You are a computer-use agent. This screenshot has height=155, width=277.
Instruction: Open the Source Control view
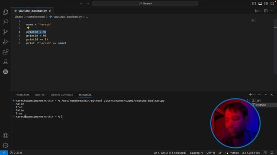(x=6, y=32)
